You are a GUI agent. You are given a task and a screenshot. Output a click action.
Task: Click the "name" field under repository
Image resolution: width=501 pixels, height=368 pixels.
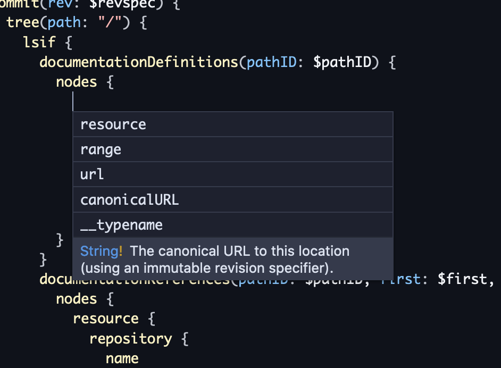click(x=122, y=359)
